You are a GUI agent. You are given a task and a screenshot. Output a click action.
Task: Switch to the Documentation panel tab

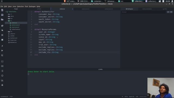[x=147, y=9]
